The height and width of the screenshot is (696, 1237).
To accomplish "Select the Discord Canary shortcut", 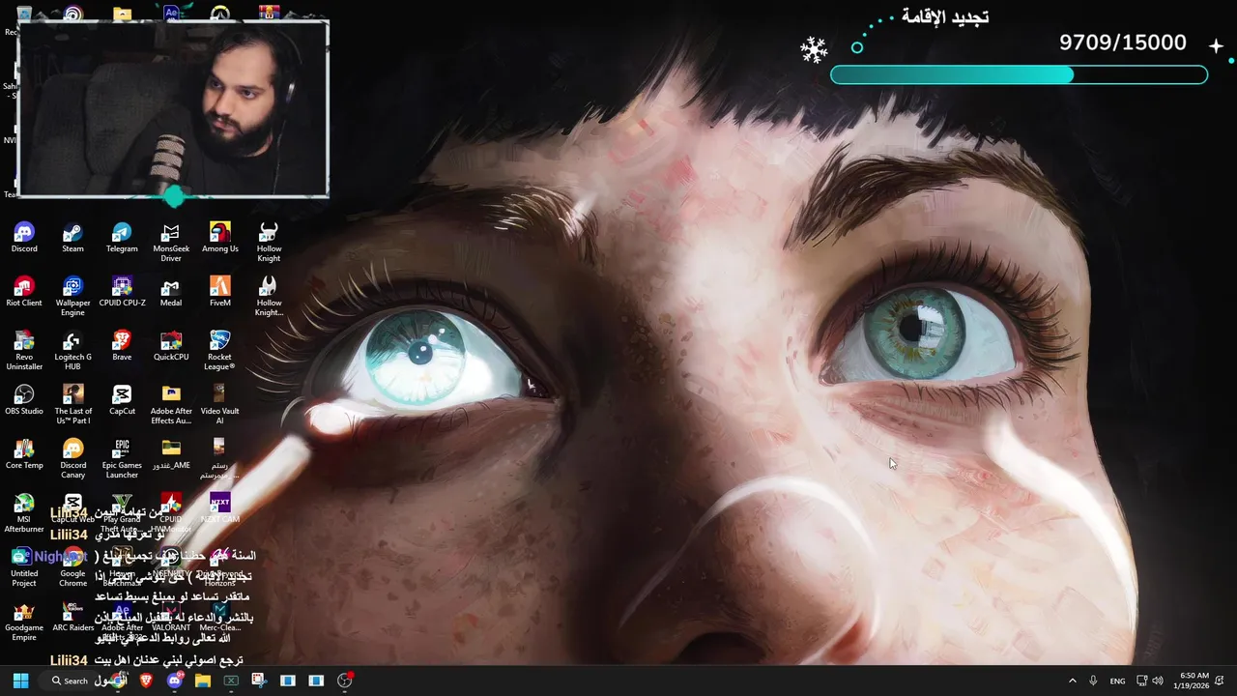I will 72,459.
